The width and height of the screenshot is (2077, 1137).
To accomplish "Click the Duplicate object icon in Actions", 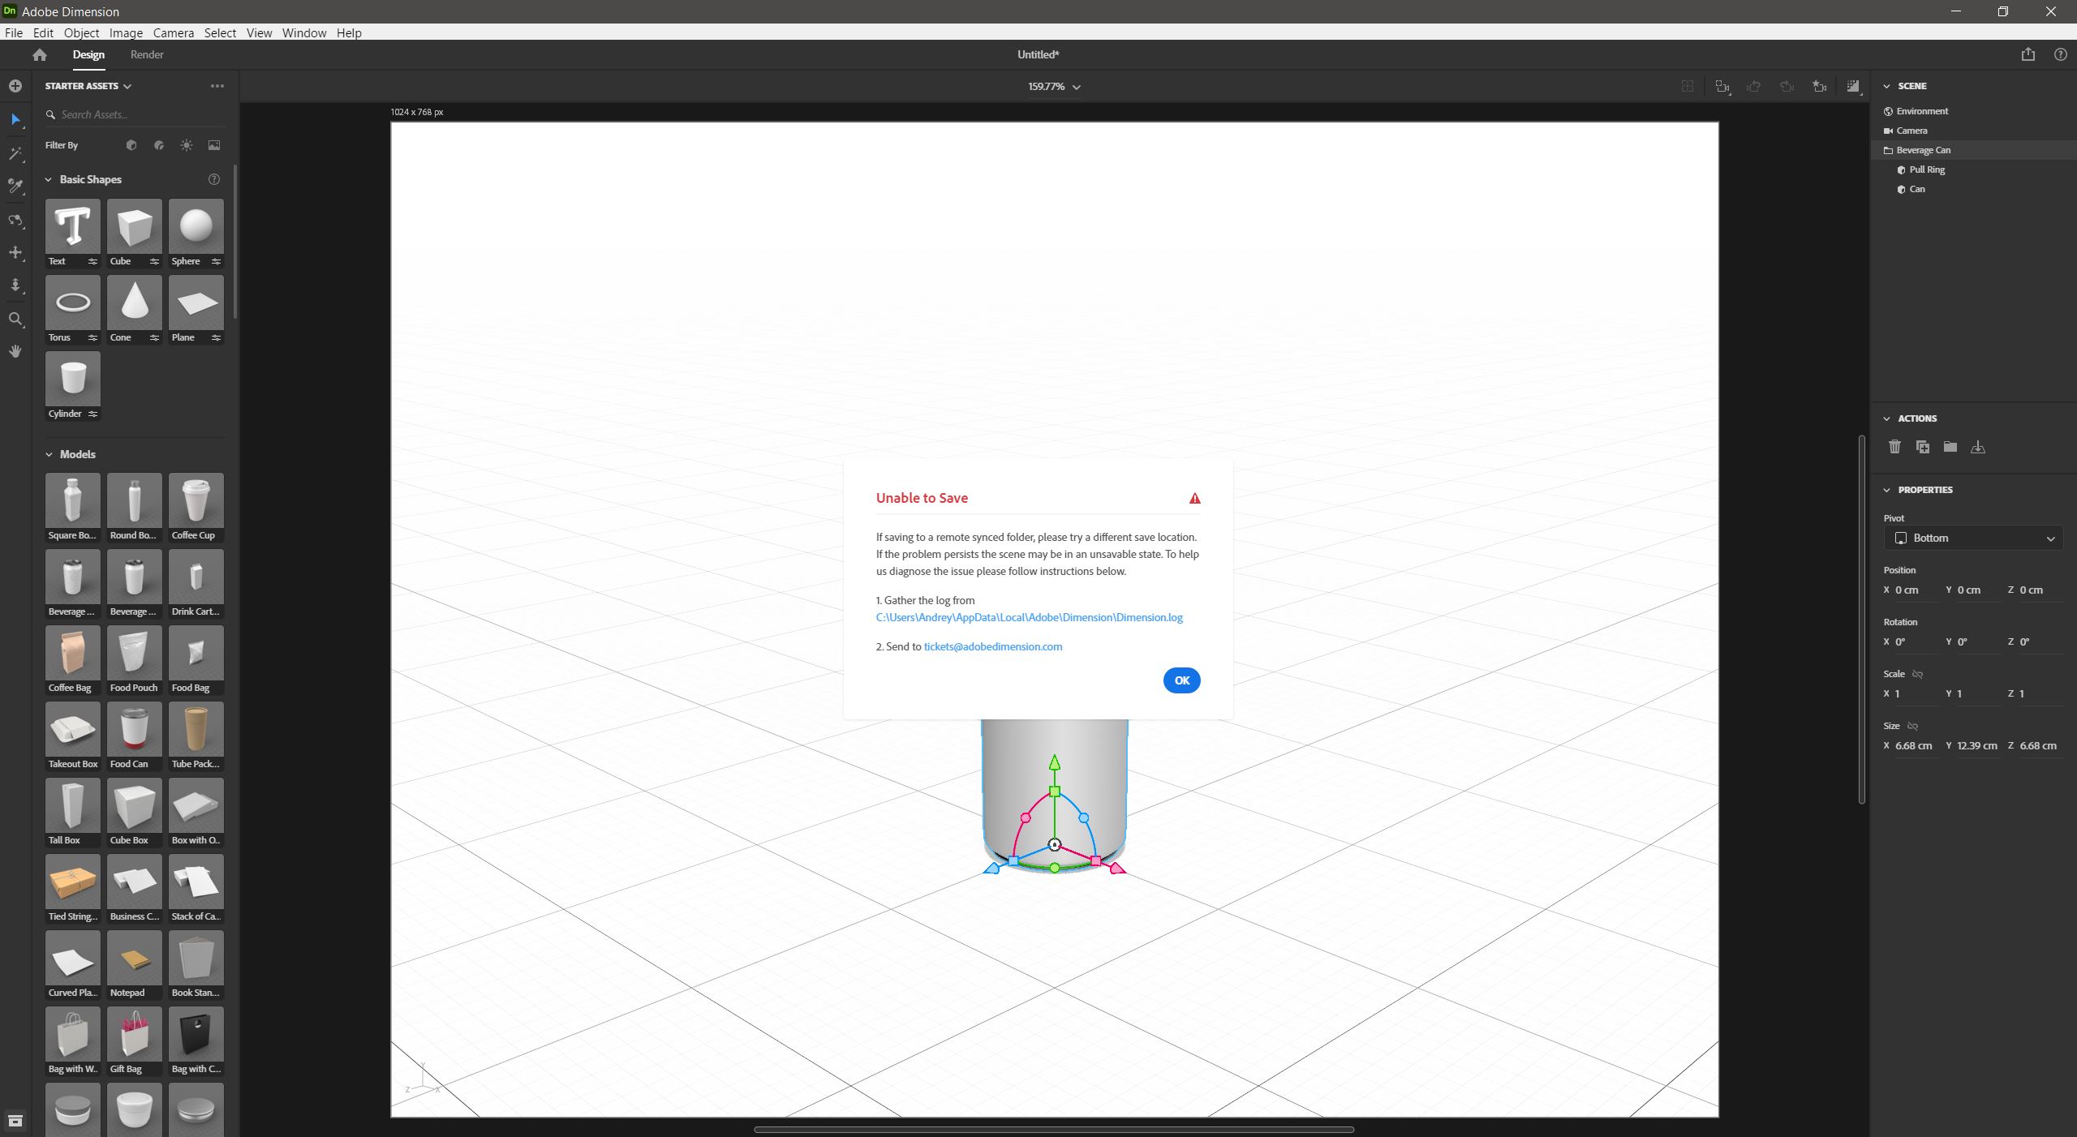I will pos(1921,447).
